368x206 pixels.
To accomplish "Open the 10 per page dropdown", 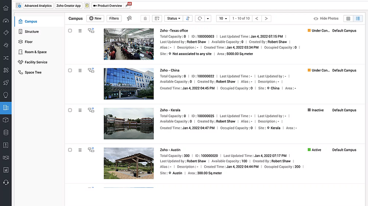I will point(223,19).
